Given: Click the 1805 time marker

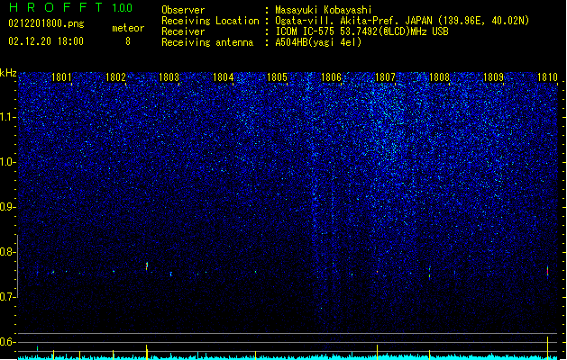Looking at the screenshot, I should coord(277,77).
